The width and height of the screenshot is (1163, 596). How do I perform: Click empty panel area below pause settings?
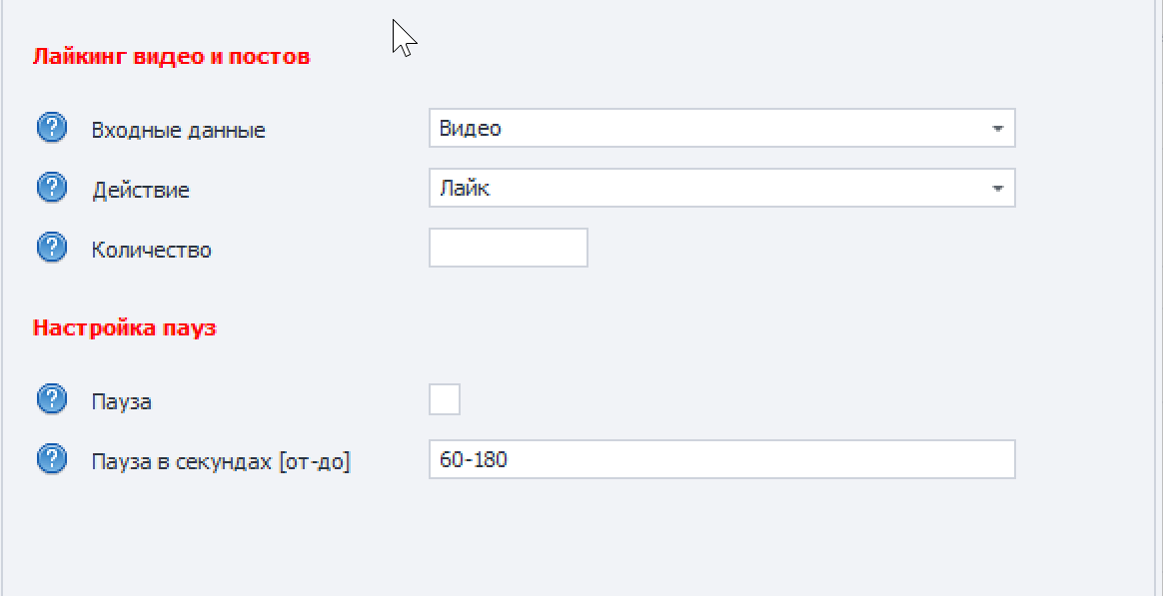pyautogui.click(x=580, y=539)
